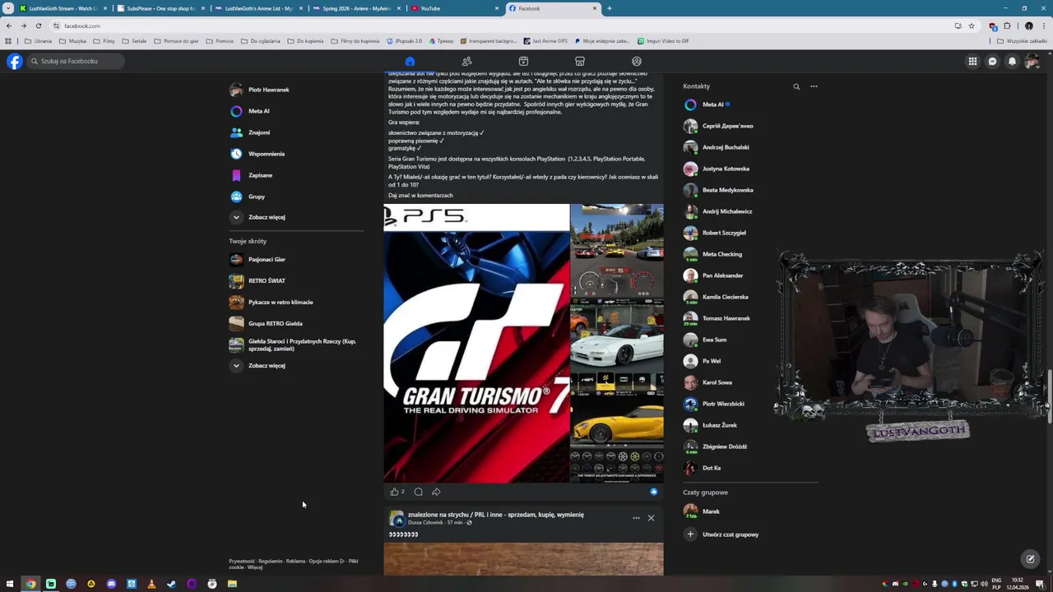Open Steam from the taskbar
This screenshot has width=1053, height=592.
171,584
